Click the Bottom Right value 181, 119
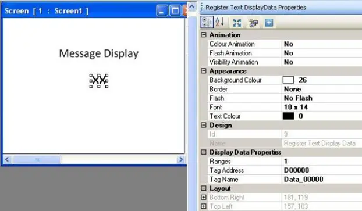Screen dimensions: 362x211 [296, 197]
